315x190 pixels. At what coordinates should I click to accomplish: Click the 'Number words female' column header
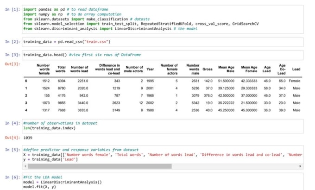43,69
